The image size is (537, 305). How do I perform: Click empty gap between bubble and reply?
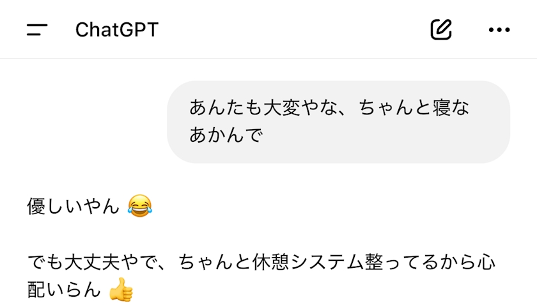pyautogui.click(x=268, y=178)
